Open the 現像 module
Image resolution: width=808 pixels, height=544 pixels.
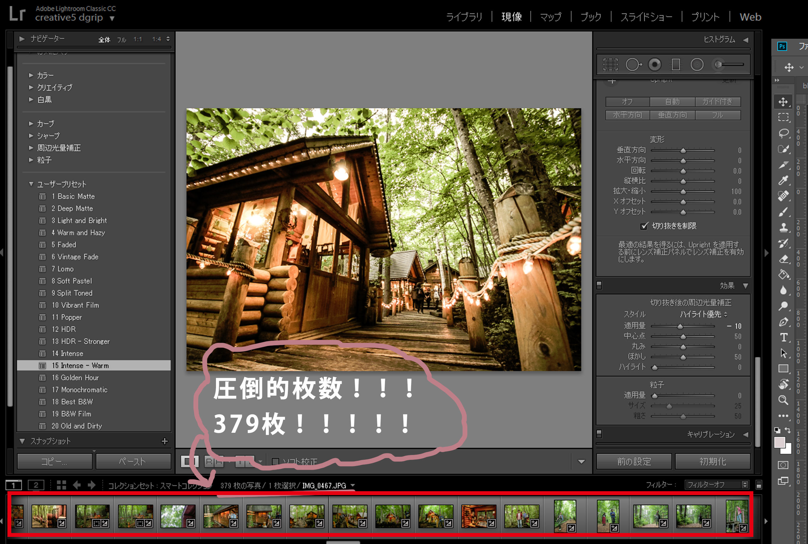[511, 17]
